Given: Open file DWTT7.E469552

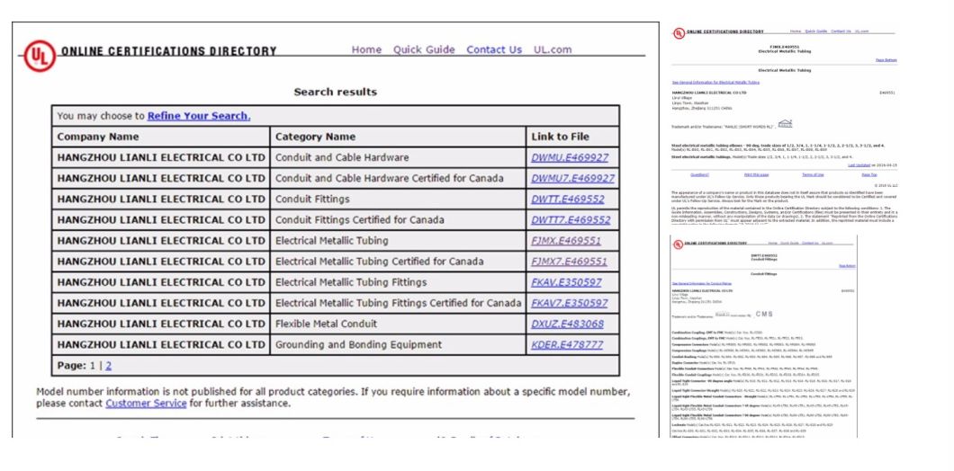Looking at the screenshot, I should [571, 220].
